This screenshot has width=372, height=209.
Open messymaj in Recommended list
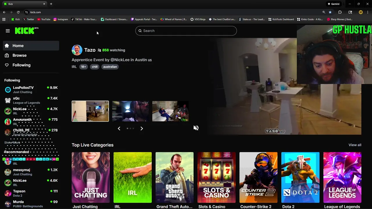pos(31,172)
